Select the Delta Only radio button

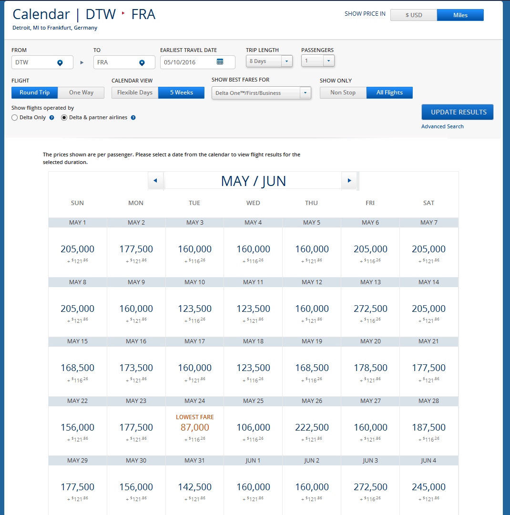(15, 117)
